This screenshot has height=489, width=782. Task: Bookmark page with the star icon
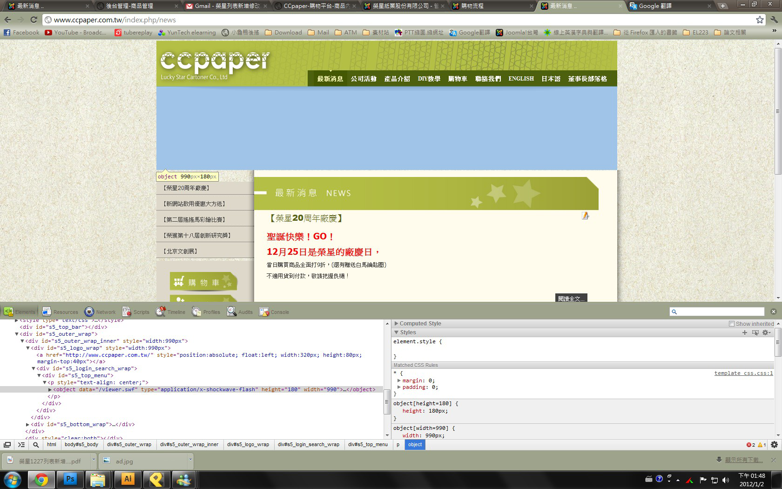760,20
